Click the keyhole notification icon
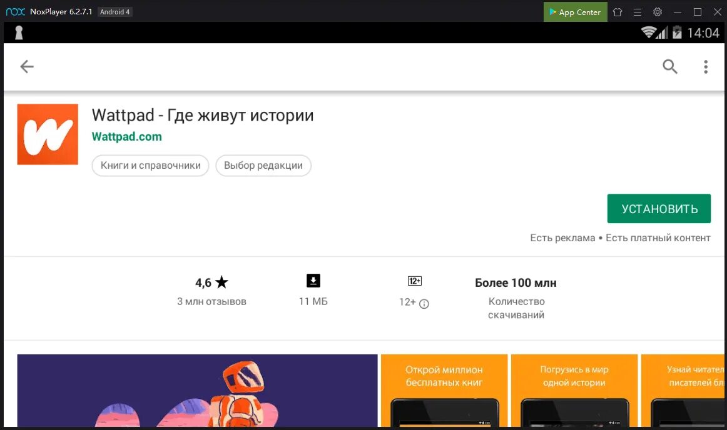Viewport: 727px width, 430px height. pyautogui.click(x=19, y=32)
